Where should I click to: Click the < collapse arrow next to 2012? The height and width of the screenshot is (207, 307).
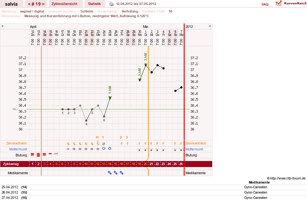(x=210, y=26)
